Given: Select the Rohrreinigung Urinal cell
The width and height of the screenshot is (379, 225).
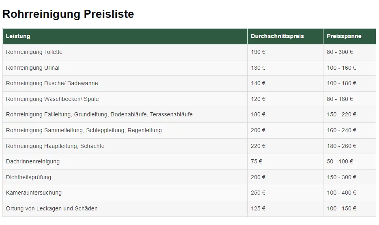Looking at the screenshot, I should pos(33,68).
